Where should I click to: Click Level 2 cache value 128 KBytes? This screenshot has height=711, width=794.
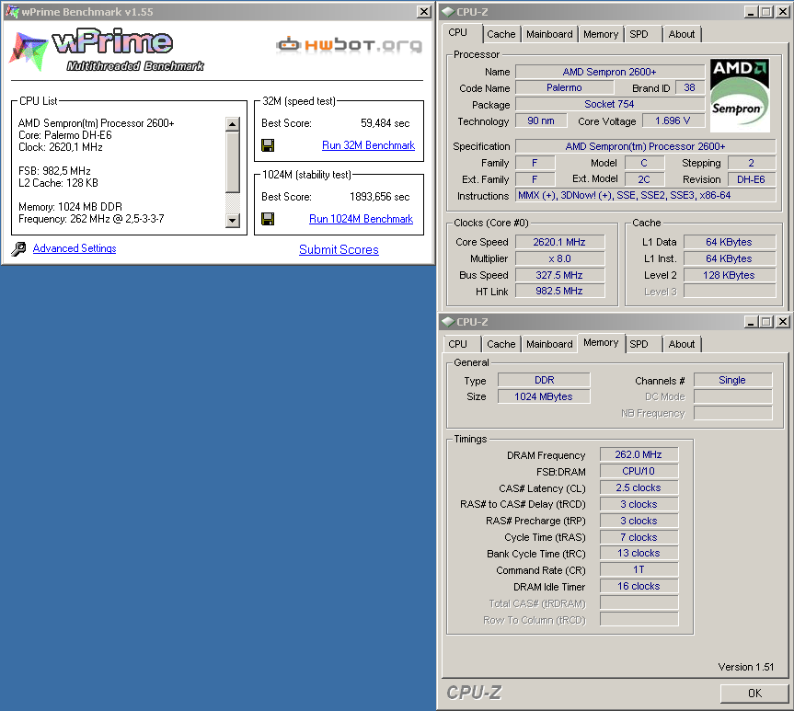pos(730,275)
